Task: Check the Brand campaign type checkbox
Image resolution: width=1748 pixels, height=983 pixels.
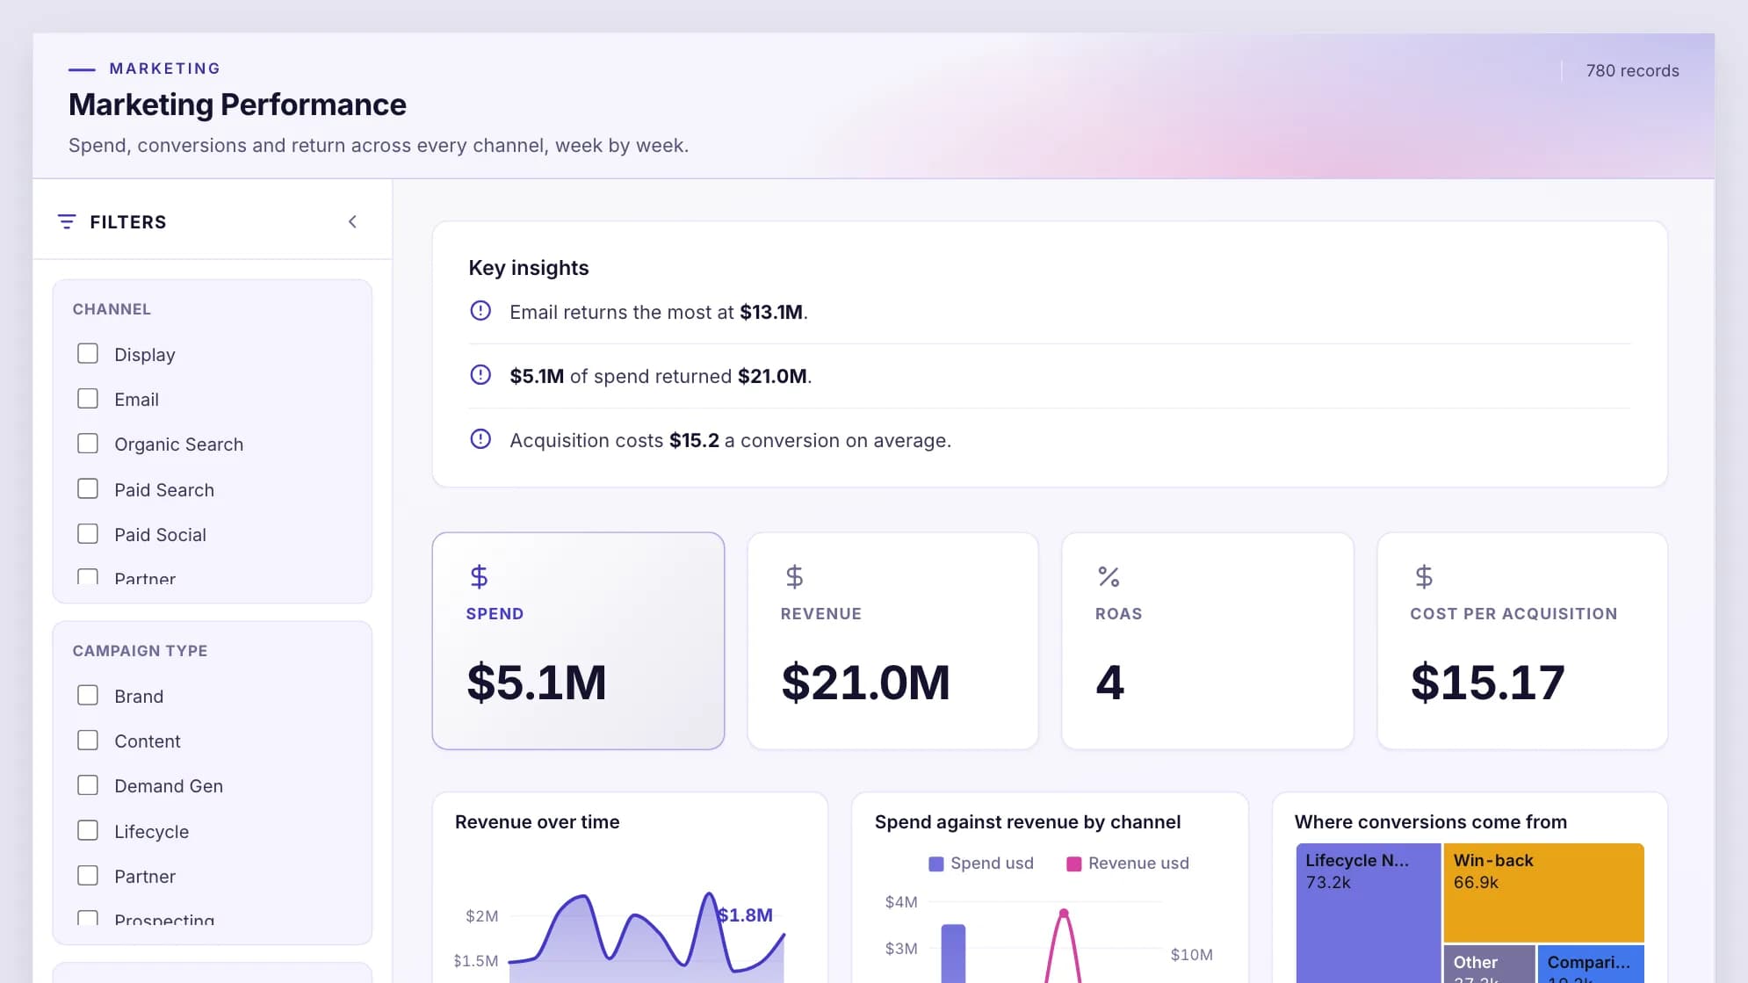Action: tap(88, 695)
